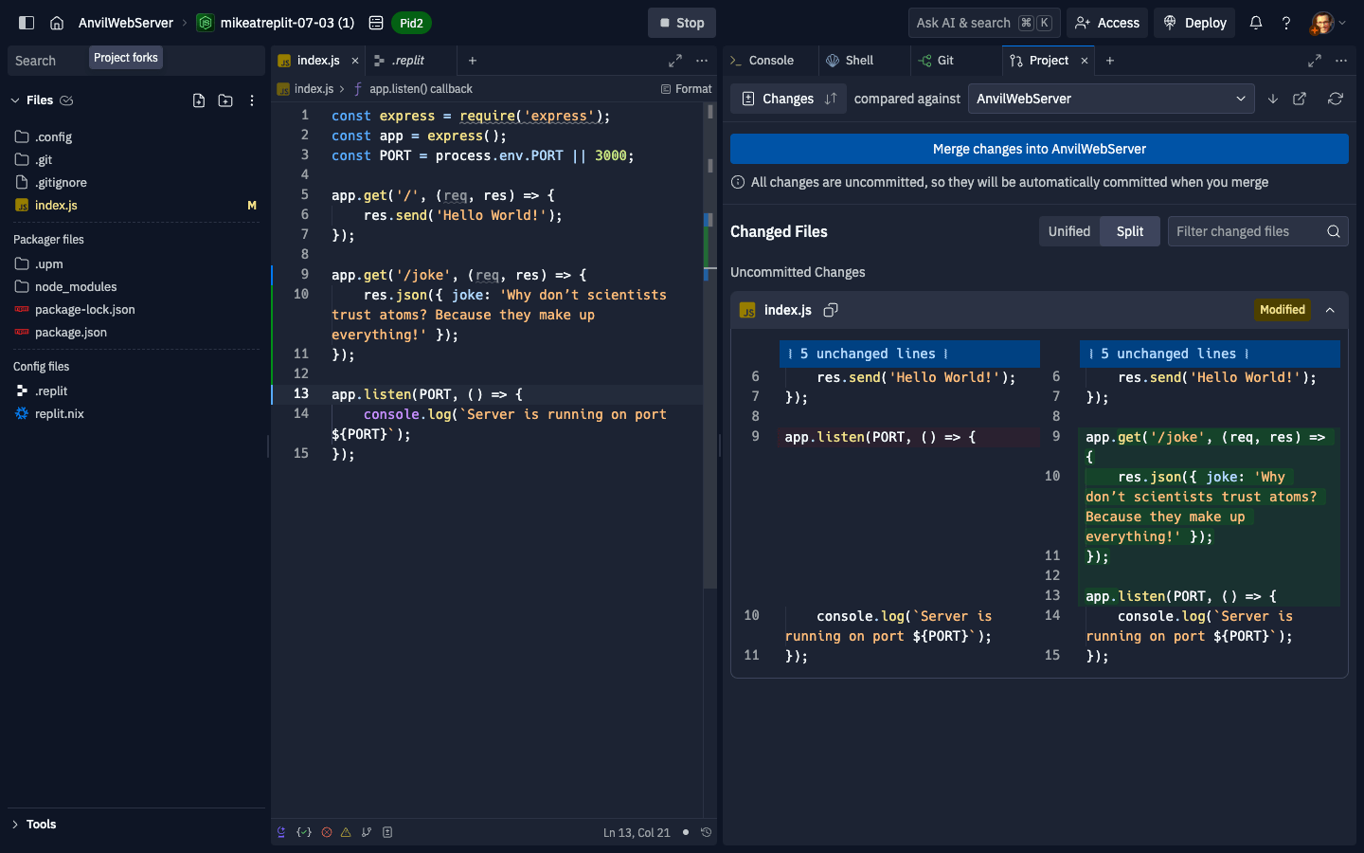Show warnings via yellow triangle icon
Screen dimensions: 1364x853
(x=346, y=832)
